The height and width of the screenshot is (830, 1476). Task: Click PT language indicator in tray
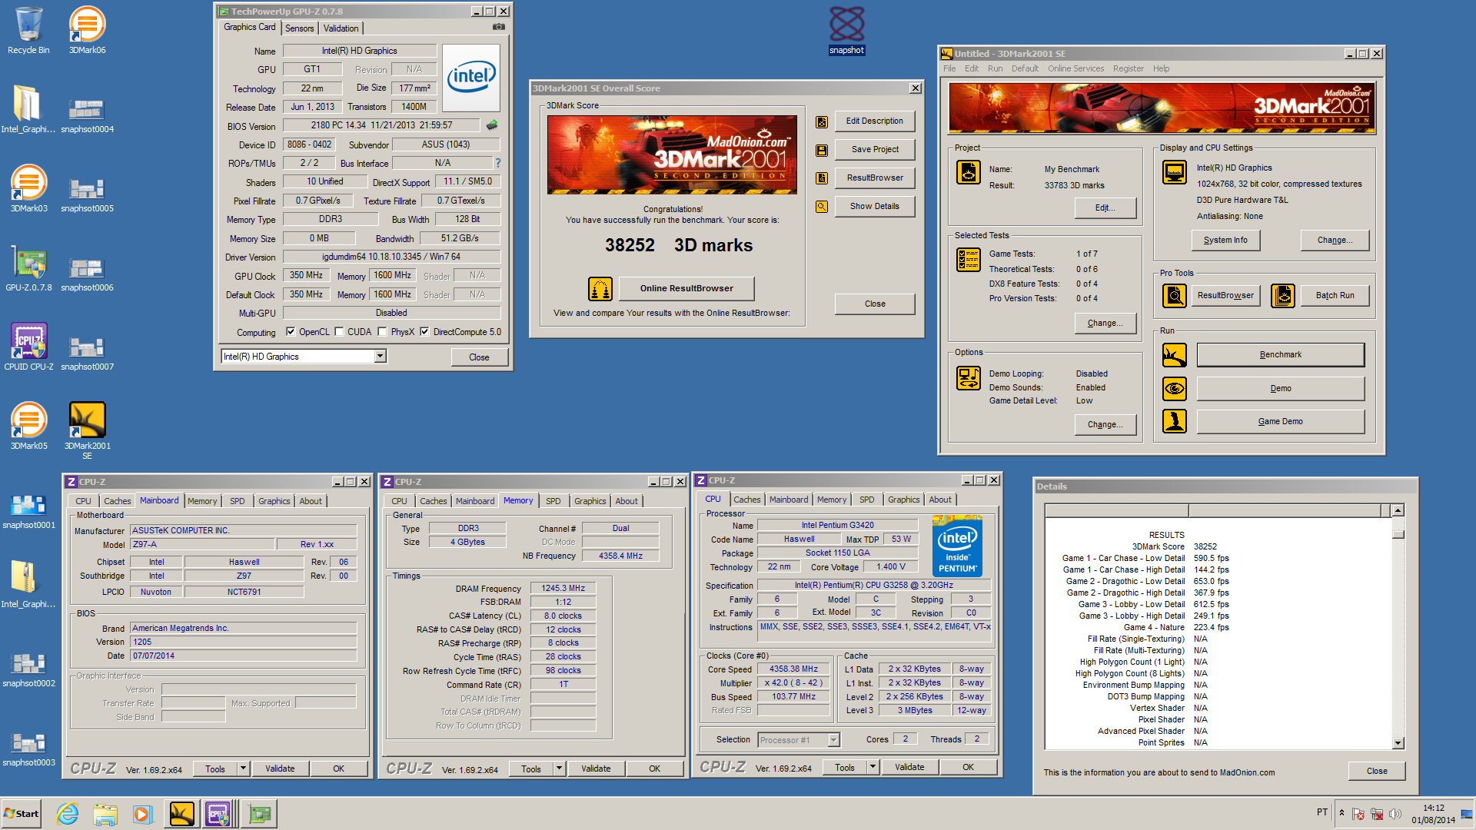1322,812
